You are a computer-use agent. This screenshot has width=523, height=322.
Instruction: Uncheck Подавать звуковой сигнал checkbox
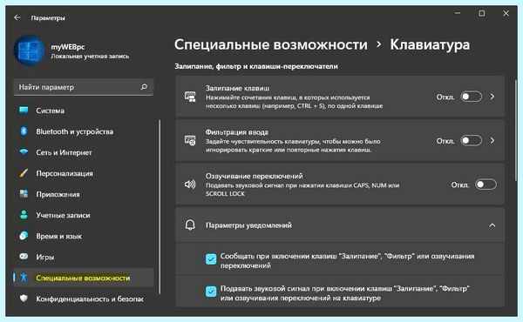point(211,292)
